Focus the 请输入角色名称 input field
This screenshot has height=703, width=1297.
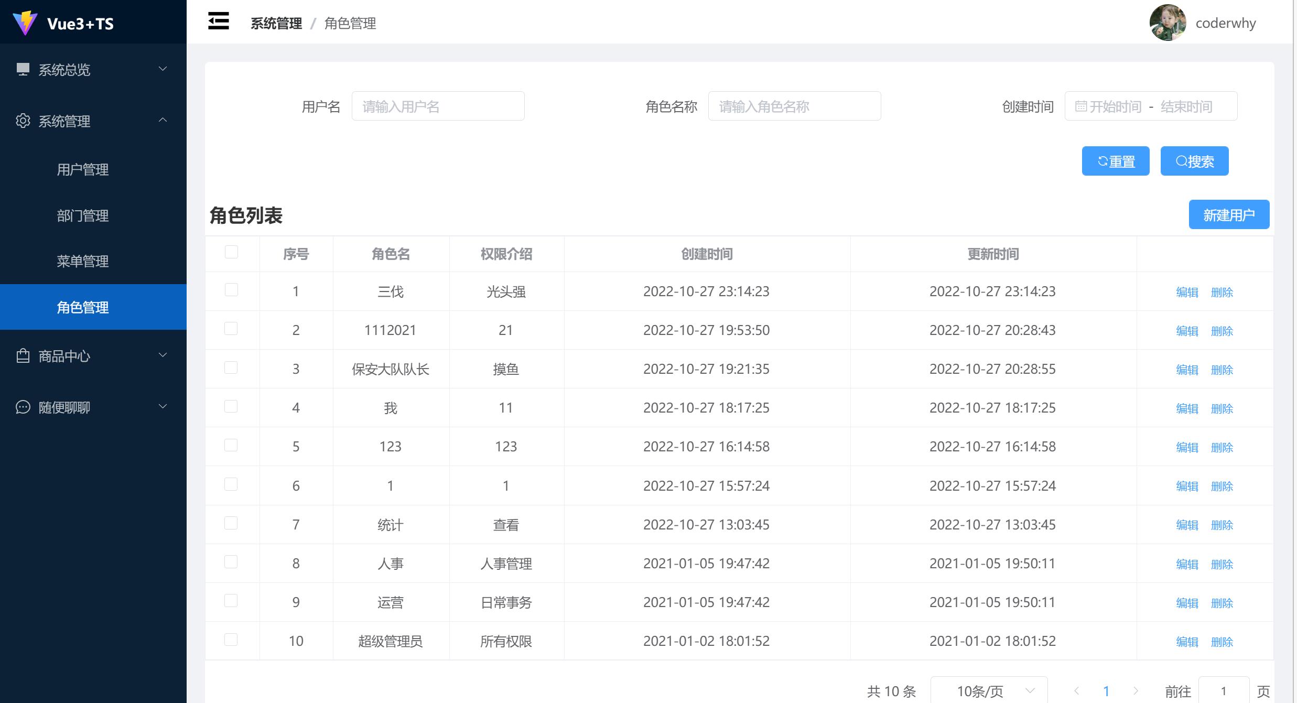tap(794, 106)
